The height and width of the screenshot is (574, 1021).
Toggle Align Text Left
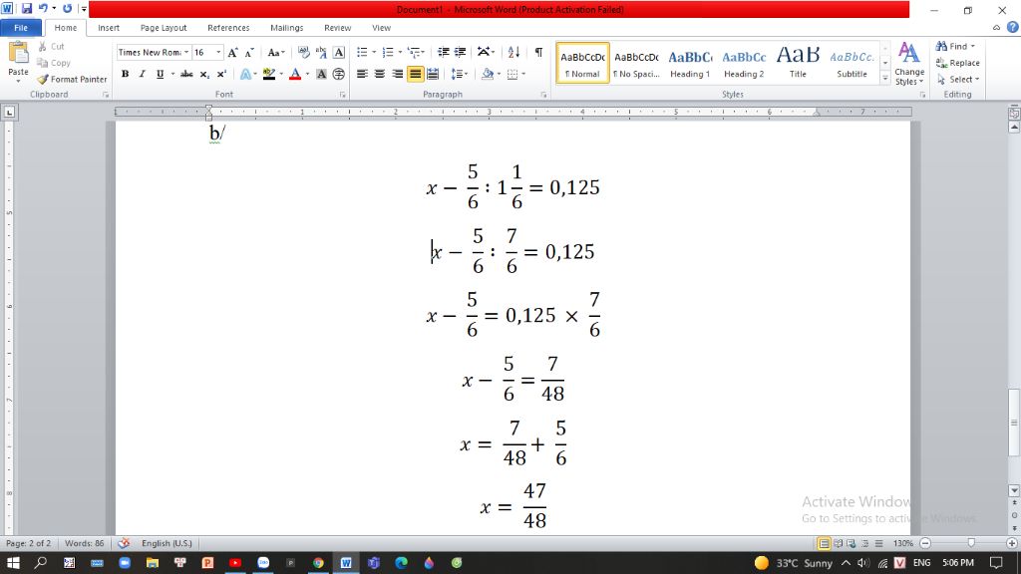coord(362,74)
